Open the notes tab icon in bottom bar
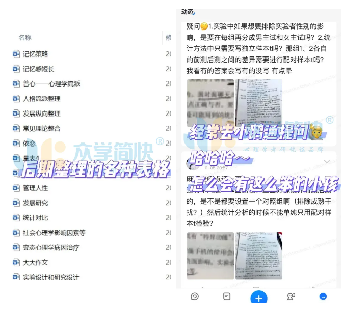This screenshot has width=343, height=314. coord(227,296)
